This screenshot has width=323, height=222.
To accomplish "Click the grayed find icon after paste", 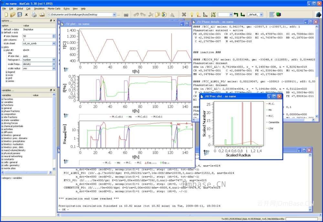I will click(172, 15).
